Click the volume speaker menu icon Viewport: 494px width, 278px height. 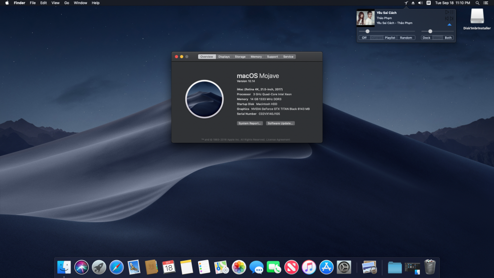click(420, 3)
